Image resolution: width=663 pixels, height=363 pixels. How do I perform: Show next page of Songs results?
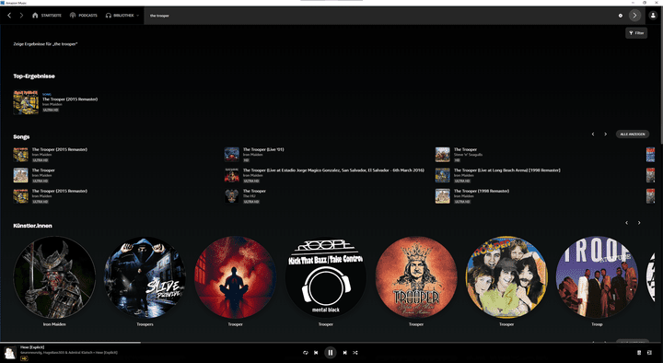tap(606, 135)
